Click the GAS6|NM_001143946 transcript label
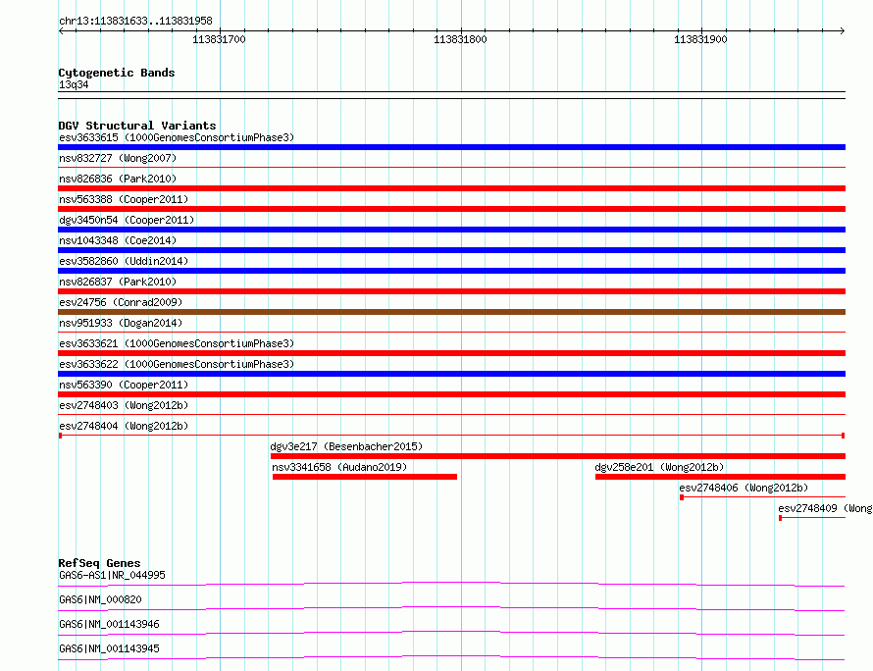The width and height of the screenshot is (873, 671). click(109, 624)
